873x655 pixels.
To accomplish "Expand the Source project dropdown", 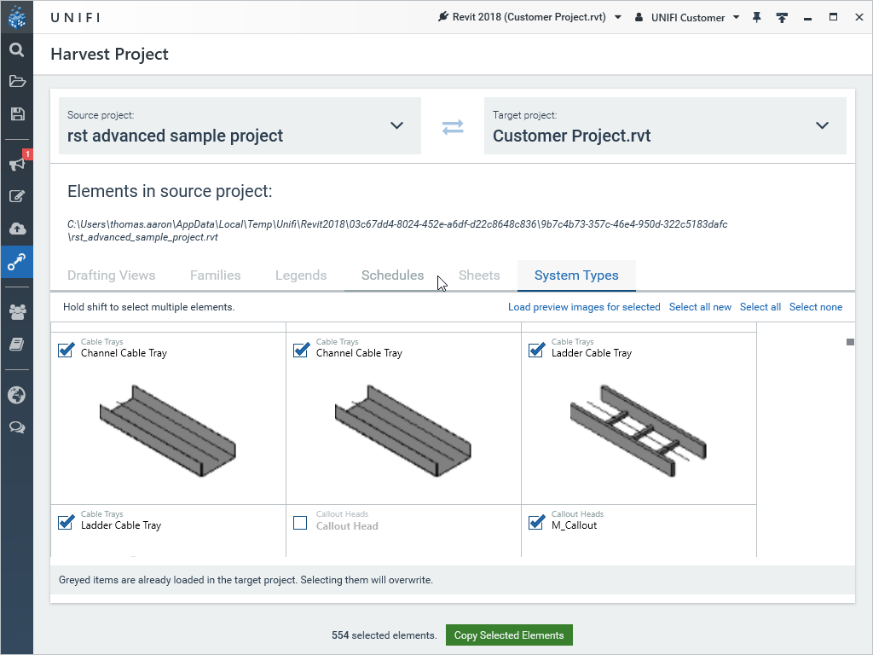I will tap(396, 126).
